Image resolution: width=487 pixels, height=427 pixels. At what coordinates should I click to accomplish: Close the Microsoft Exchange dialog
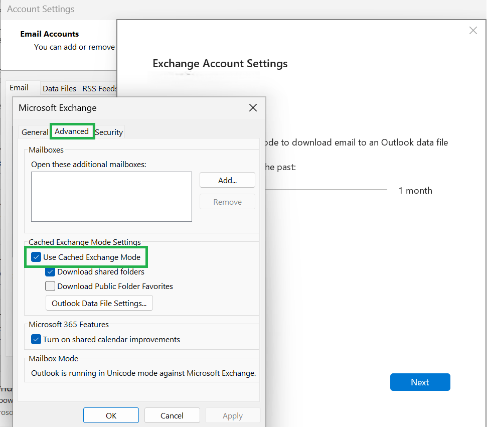(253, 108)
